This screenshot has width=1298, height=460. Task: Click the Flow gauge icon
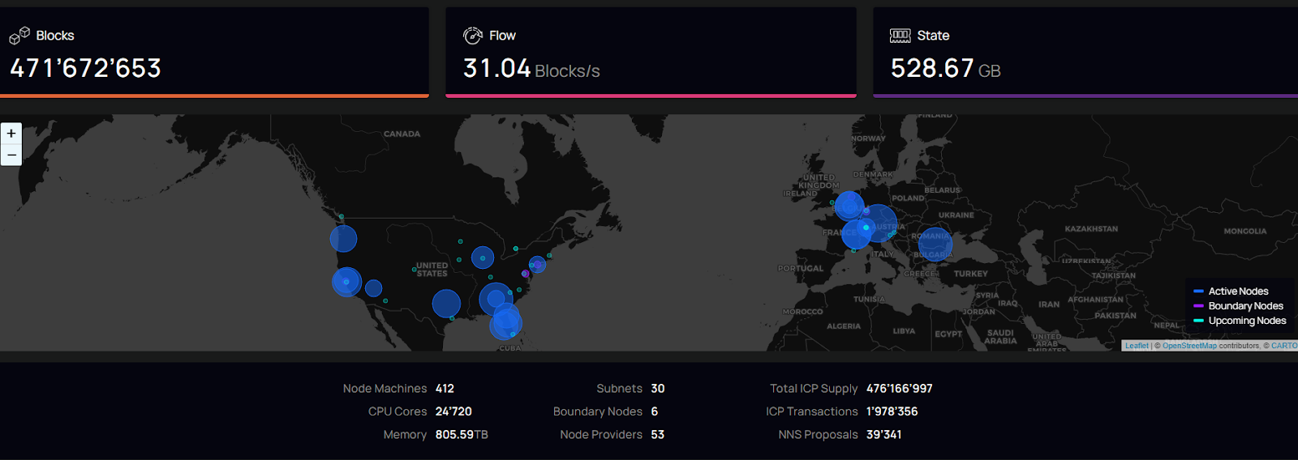473,36
